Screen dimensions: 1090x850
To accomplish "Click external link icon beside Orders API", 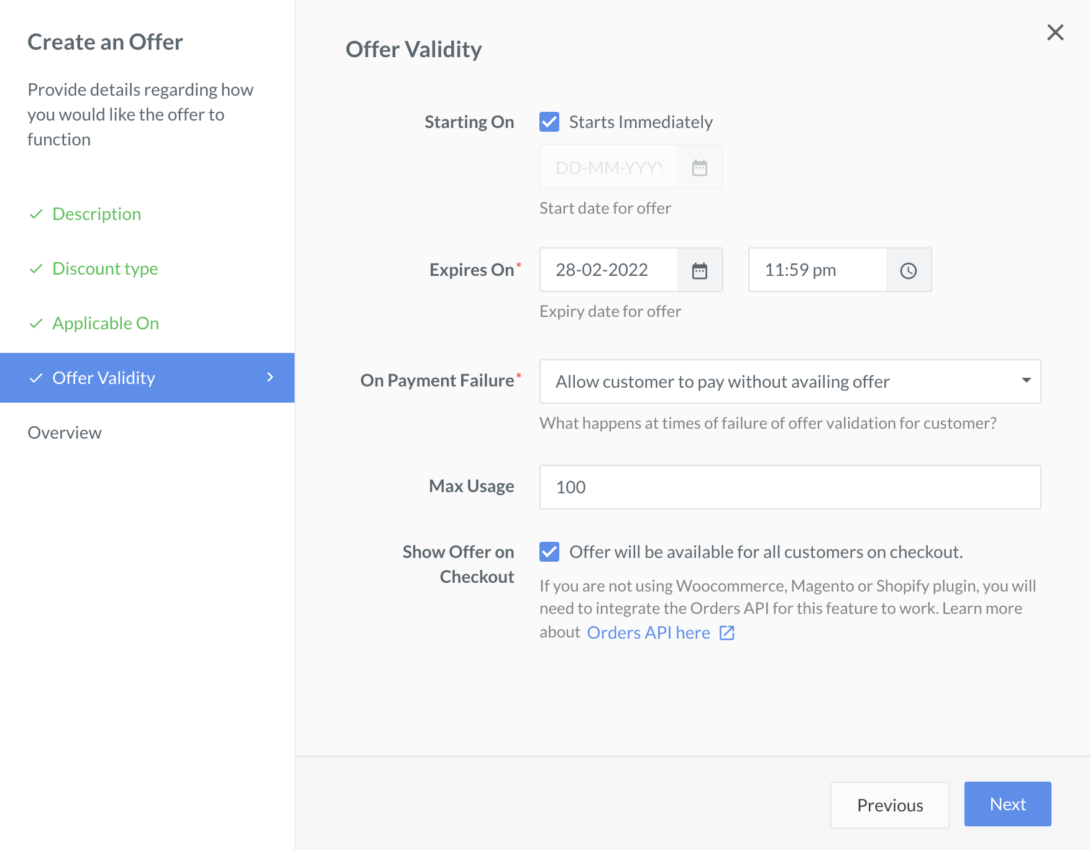I will click(727, 633).
